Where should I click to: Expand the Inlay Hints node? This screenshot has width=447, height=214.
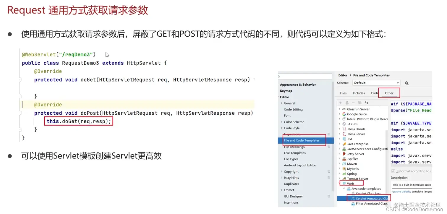(x=281, y=178)
